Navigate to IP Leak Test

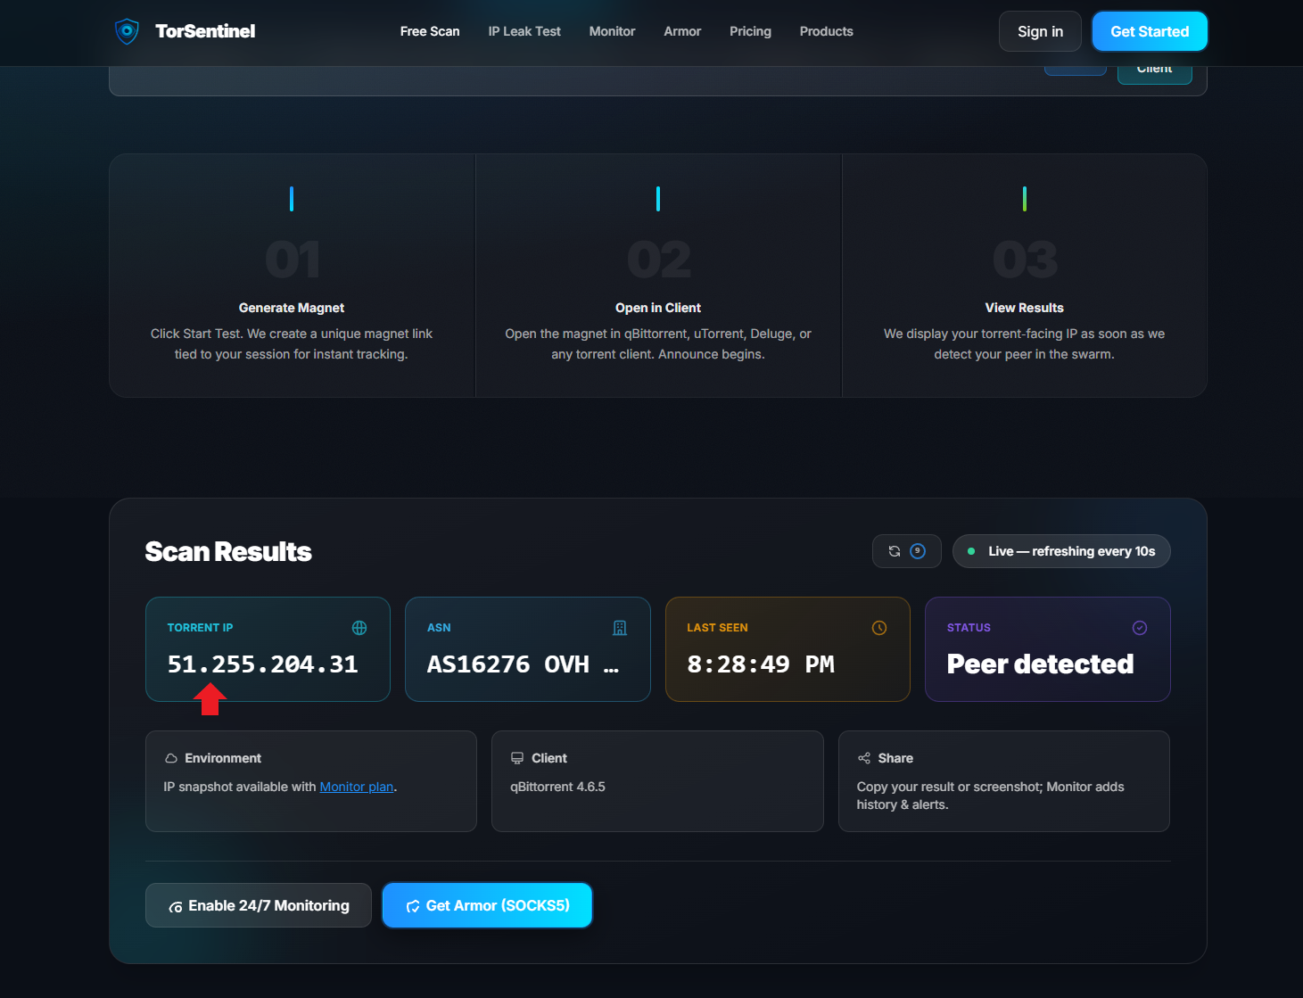(524, 31)
